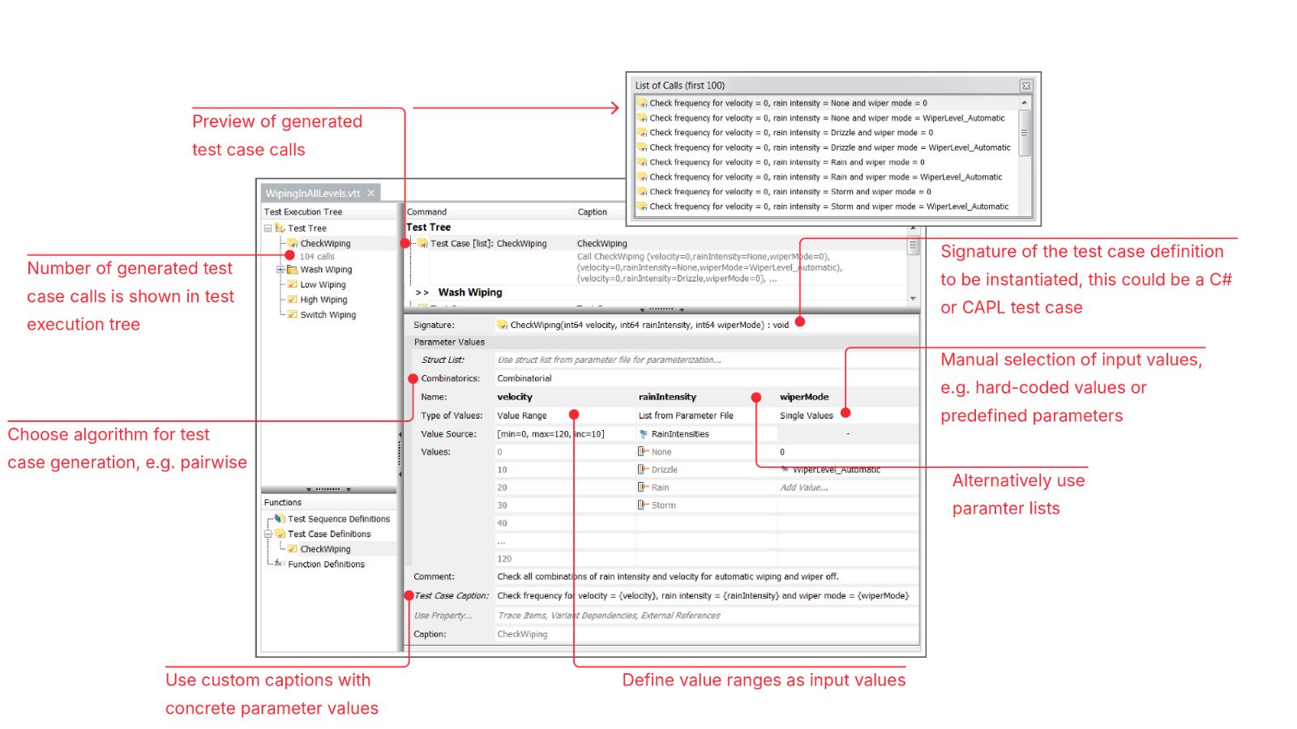Click the Trace Items, Variant Dependencies field
The height and width of the screenshot is (729, 1297).
(706, 616)
